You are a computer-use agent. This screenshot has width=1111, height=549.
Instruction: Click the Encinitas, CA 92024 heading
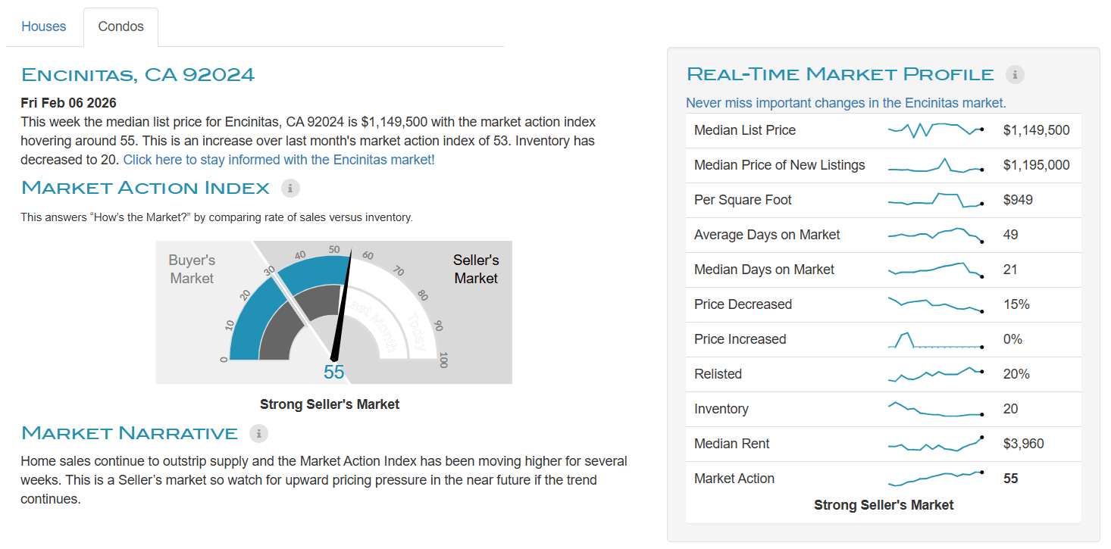(138, 74)
